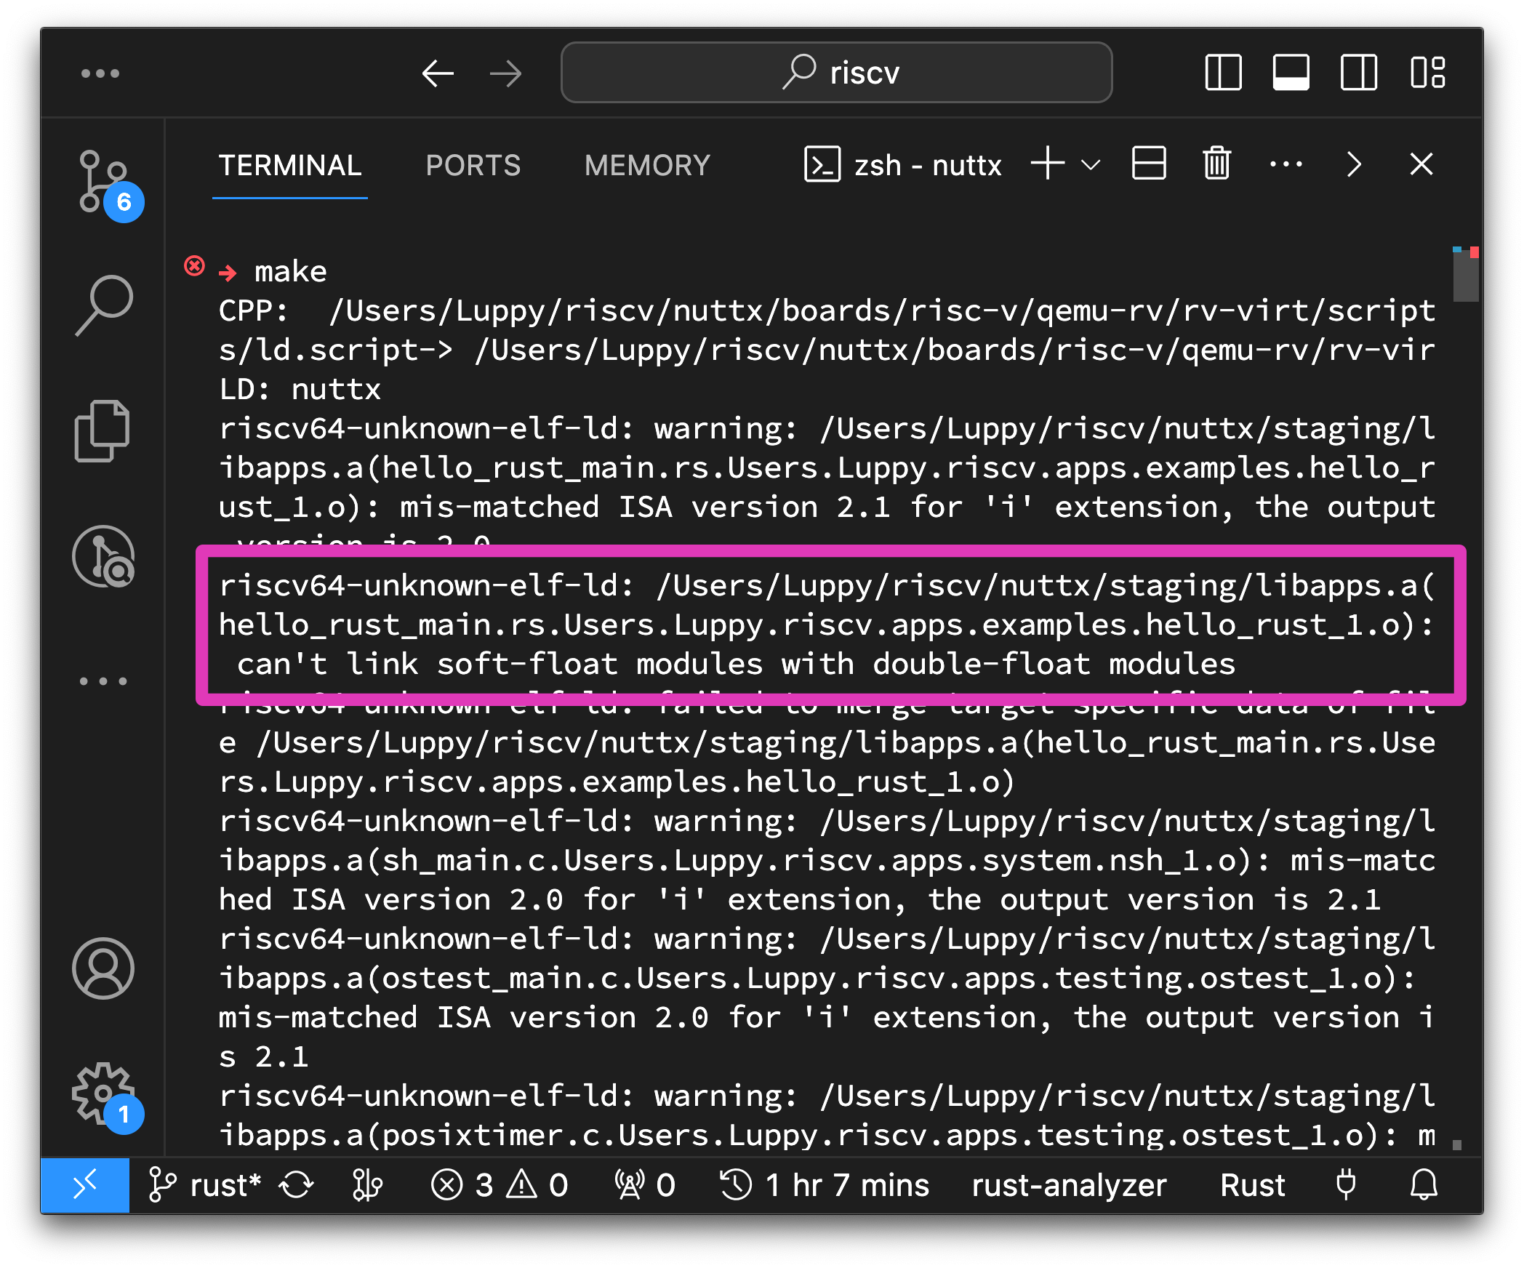
Task: Toggle the secondary side bar
Action: tap(1358, 73)
